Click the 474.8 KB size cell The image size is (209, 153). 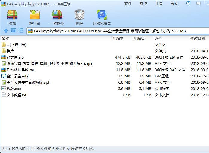click(x=123, y=57)
